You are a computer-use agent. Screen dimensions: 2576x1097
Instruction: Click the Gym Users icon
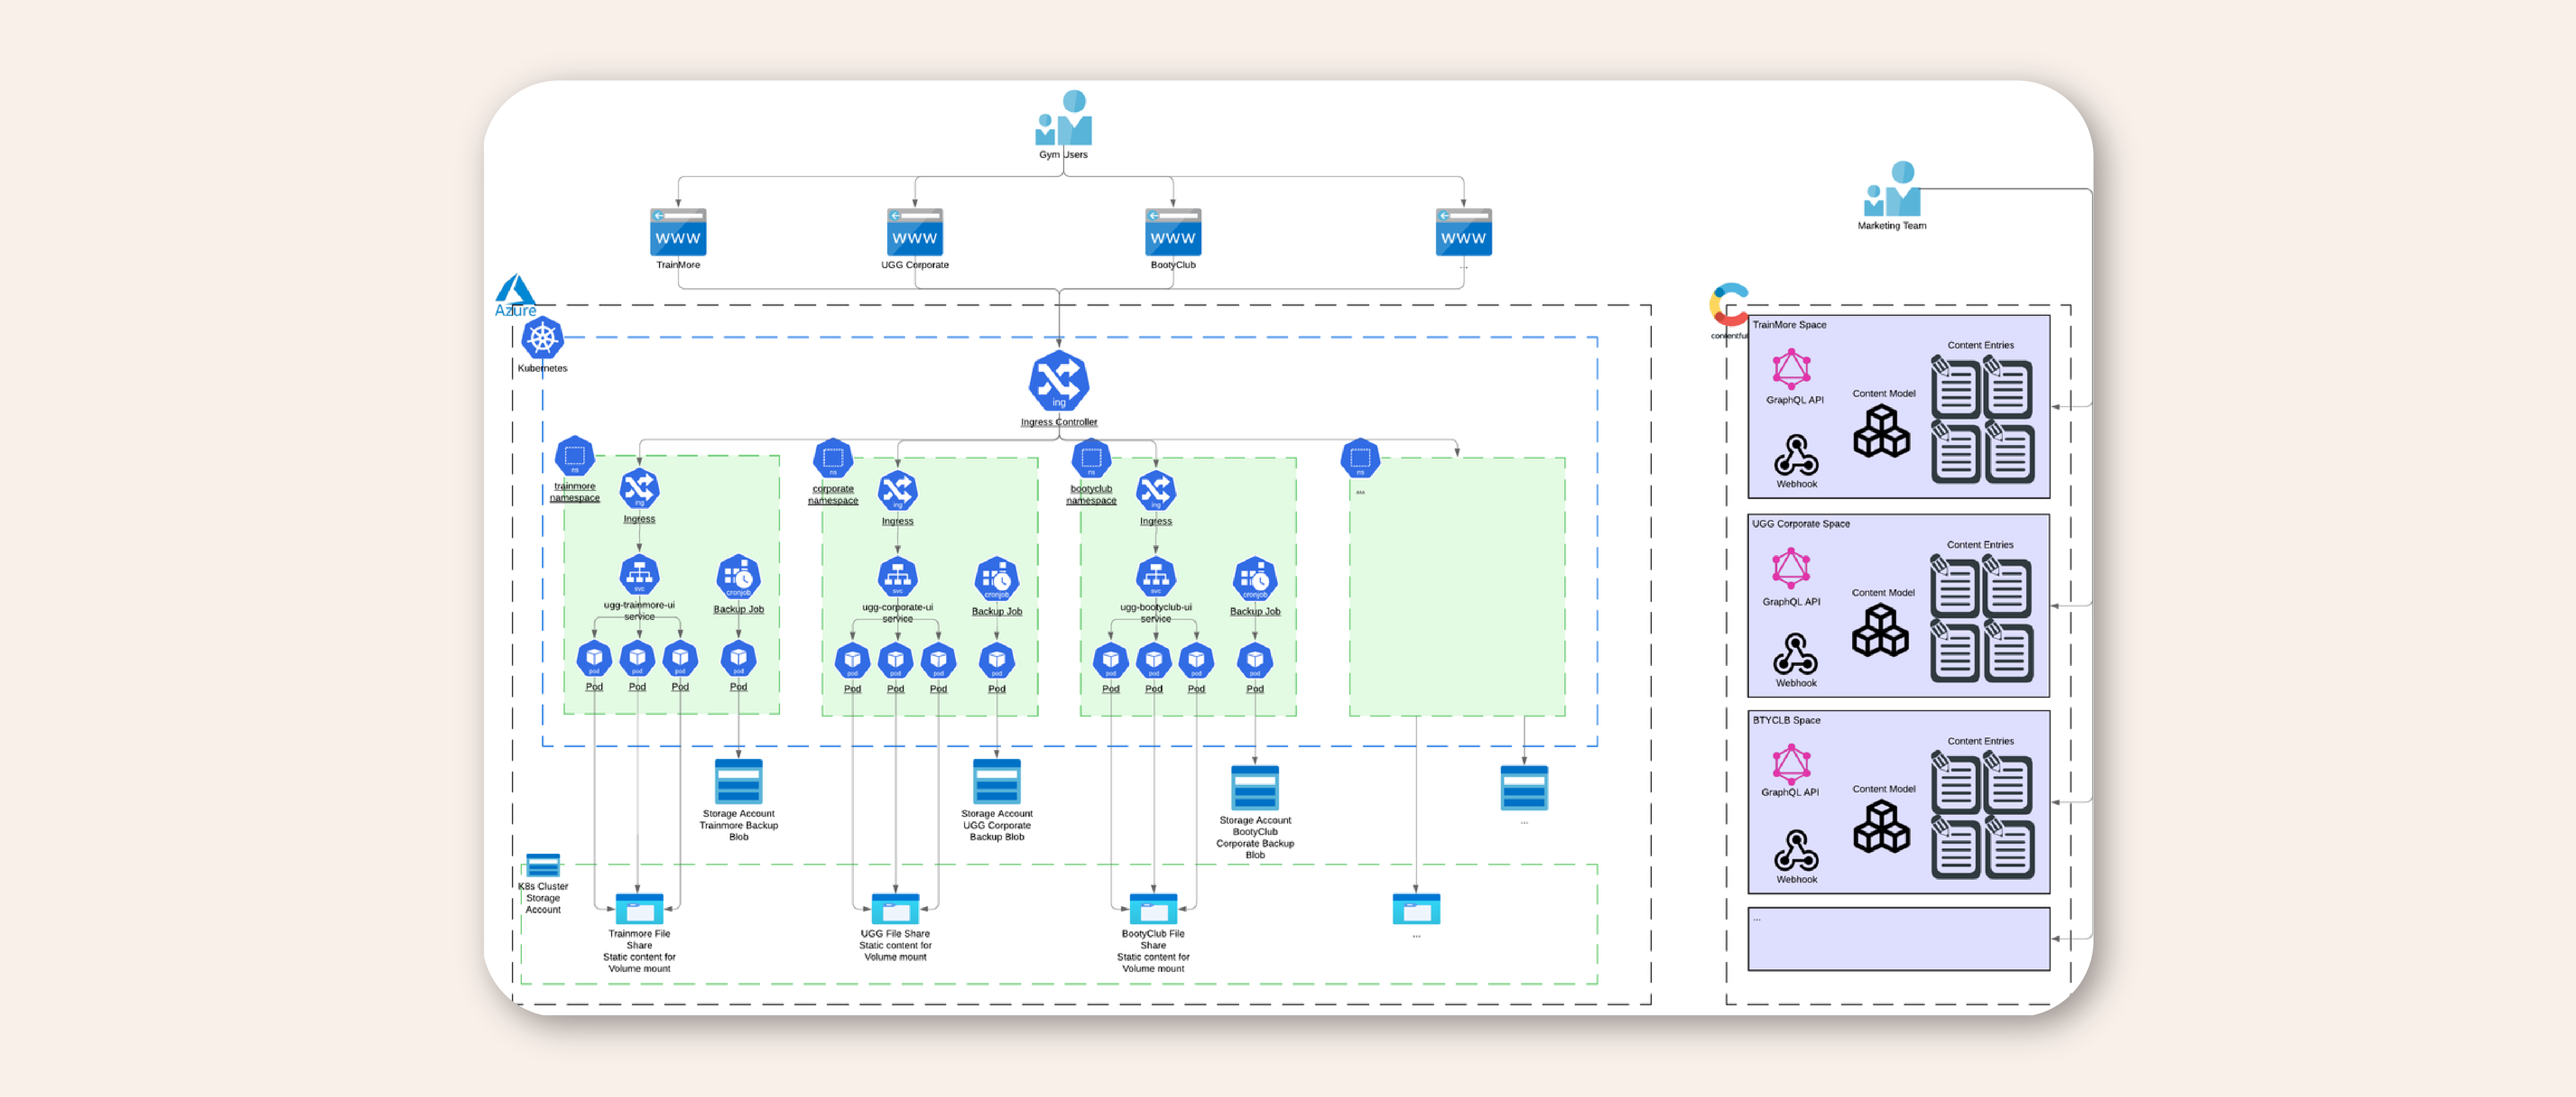(1063, 119)
